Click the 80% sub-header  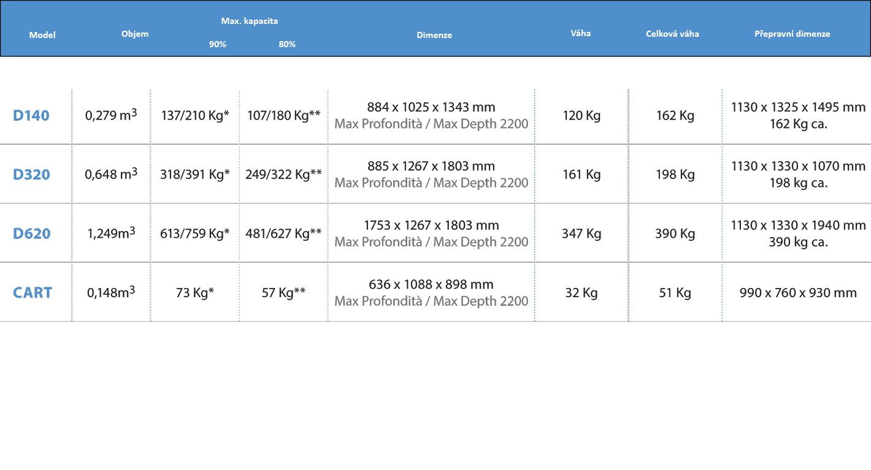pos(287,44)
